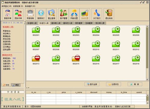Viewport: 150px width, 109px height.
Task: Click the 显示全部 show all button
Action: [92, 84]
